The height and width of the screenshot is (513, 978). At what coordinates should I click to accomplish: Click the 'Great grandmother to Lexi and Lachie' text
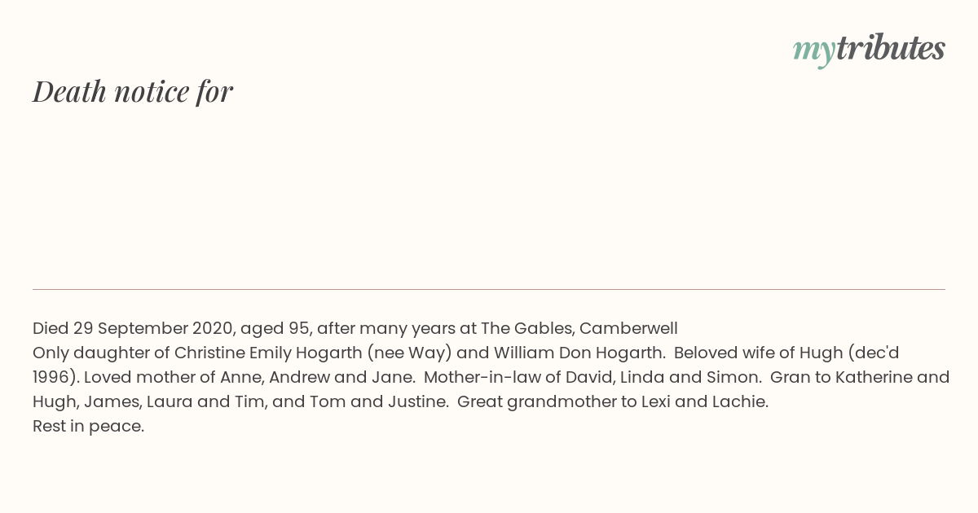tap(612, 402)
